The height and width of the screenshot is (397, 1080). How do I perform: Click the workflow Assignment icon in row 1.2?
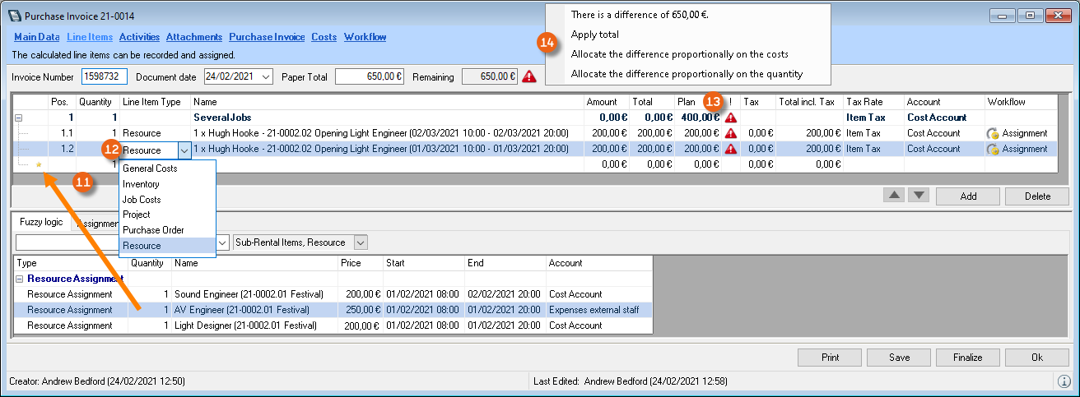[x=993, y=149]
